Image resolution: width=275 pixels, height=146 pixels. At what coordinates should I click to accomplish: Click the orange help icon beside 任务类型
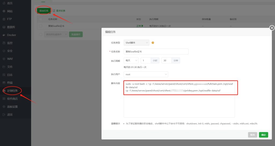tap(153, 43)
